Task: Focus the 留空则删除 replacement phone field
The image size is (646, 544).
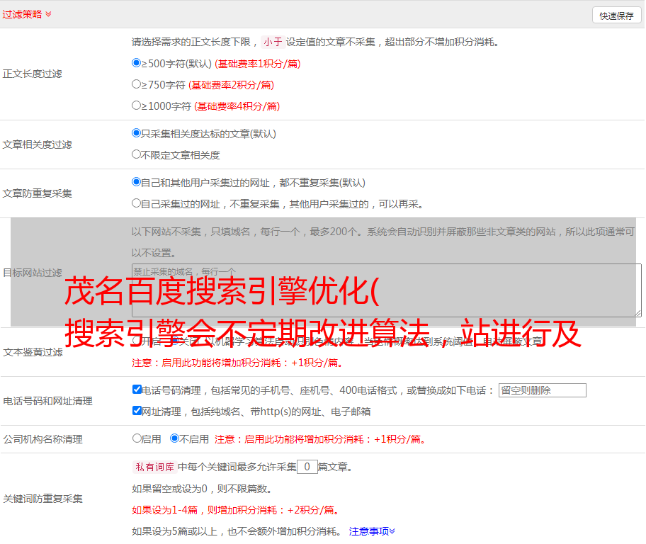Action: (x=542, y=390)
